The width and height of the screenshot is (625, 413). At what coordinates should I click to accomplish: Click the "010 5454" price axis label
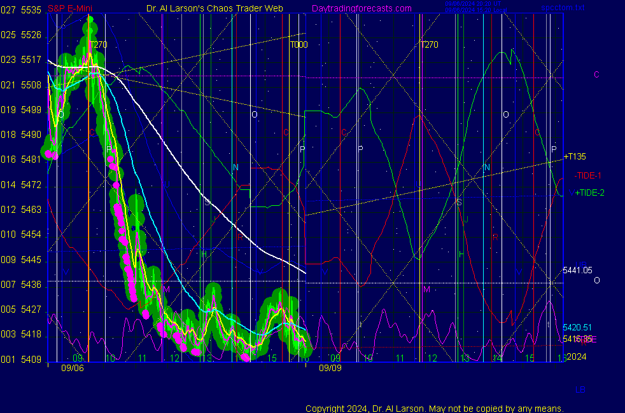21,234
